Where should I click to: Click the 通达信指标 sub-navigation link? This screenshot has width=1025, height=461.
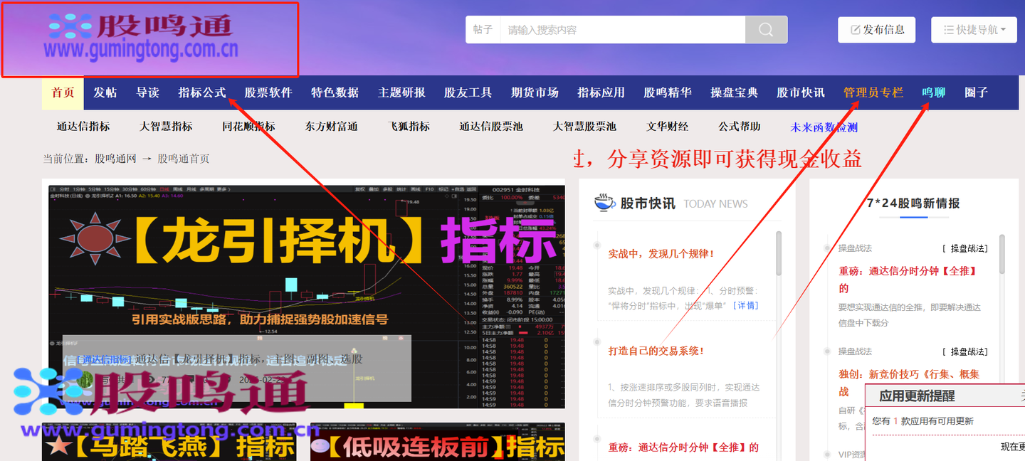click(83, 127)
